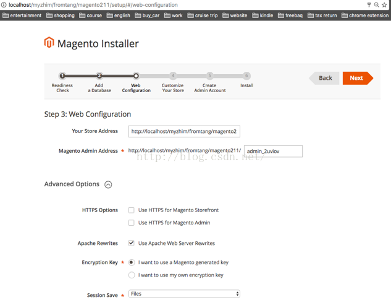Jump to step 4 Customize Your Store
Viewport: 391px width, 300px height.
(x=173, y=75)
